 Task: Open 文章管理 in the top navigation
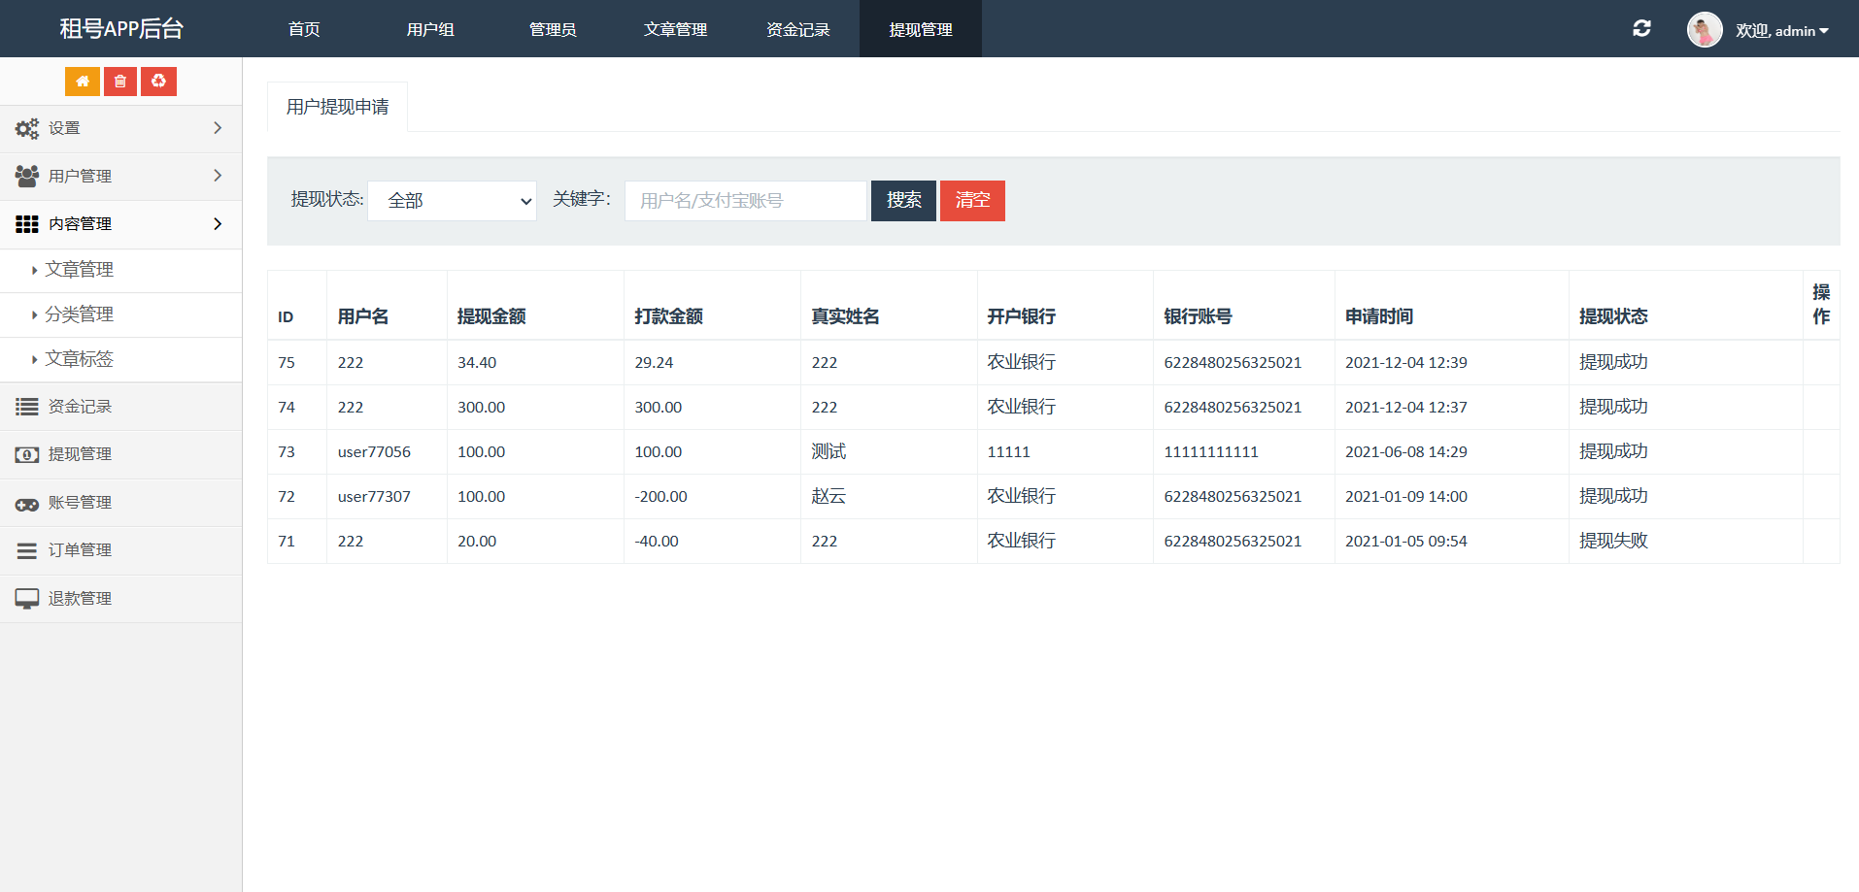click(675, 29)
